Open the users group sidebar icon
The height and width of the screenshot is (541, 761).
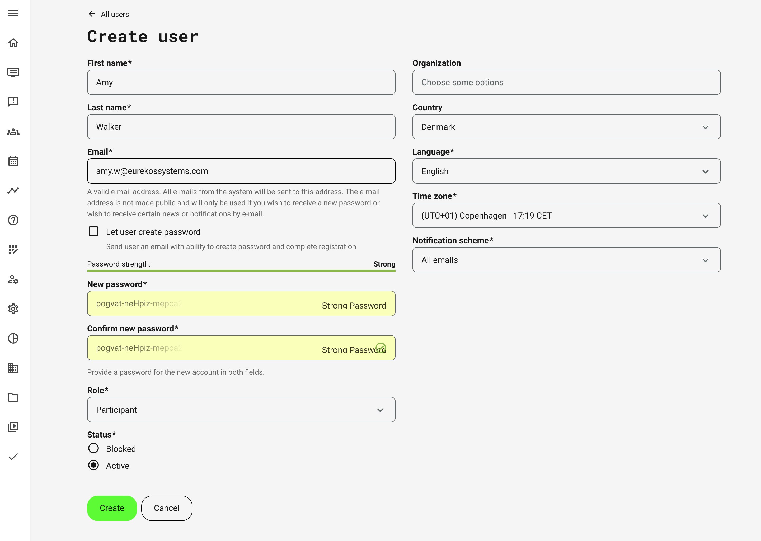pos(13,132)
